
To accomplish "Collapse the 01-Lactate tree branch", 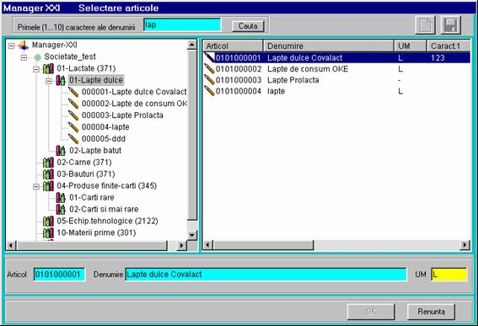I will tap(36, 69).
